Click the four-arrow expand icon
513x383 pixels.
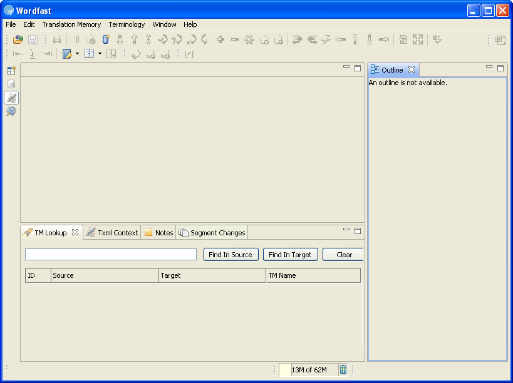coord(417,39)
